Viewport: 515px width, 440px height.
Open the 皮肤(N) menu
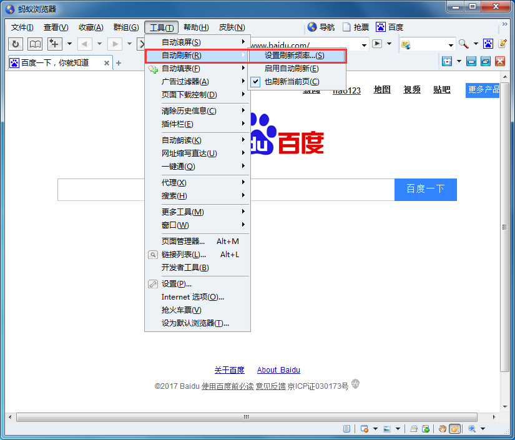(x=232, y=27)
